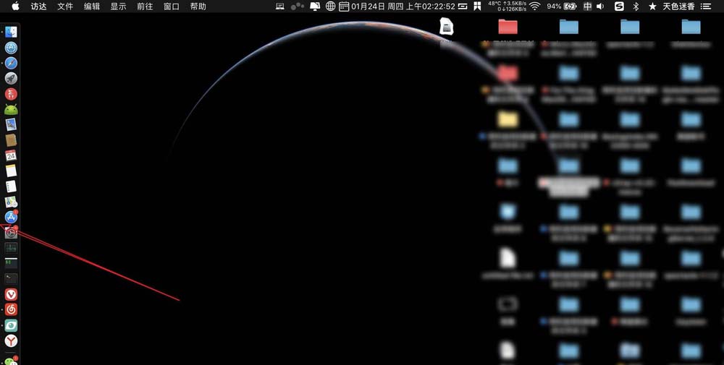Open Terminal from the Dock

[x=11, y=279]
